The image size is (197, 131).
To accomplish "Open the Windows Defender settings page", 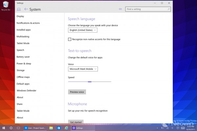I will [27, 91].
